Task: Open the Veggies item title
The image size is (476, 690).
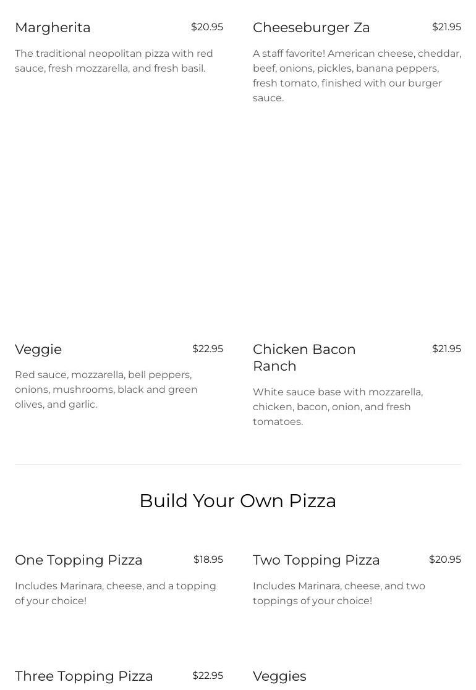Action: point(279,676)
